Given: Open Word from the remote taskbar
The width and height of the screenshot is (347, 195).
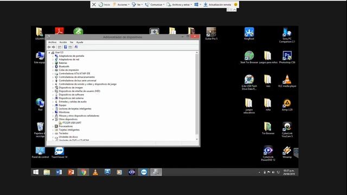Looking at the screenshot, I should click(x=59, y=172).
